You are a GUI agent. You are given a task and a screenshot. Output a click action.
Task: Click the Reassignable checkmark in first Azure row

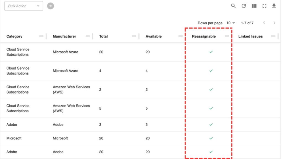coord(211,52)
